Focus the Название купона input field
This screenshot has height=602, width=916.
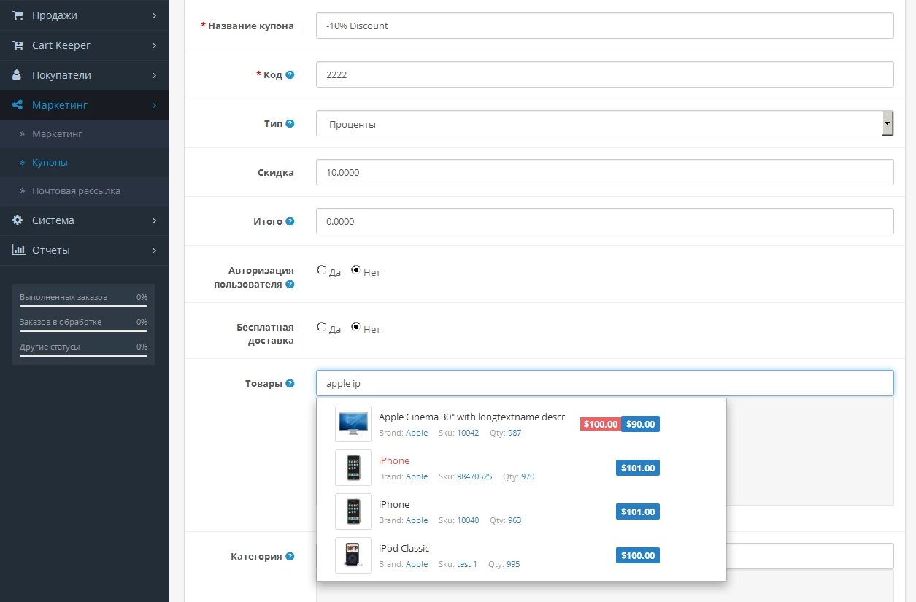(605, 26)
